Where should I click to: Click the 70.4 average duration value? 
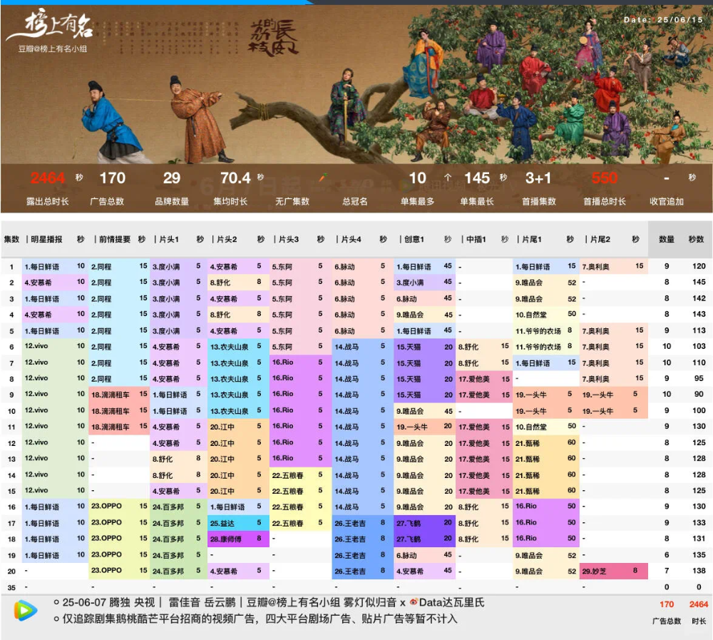point(235,178)
